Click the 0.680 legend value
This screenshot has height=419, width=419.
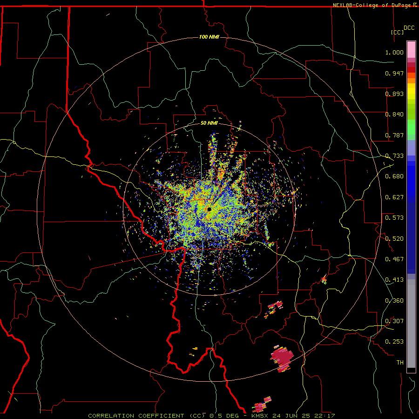[x=394, y=176]
